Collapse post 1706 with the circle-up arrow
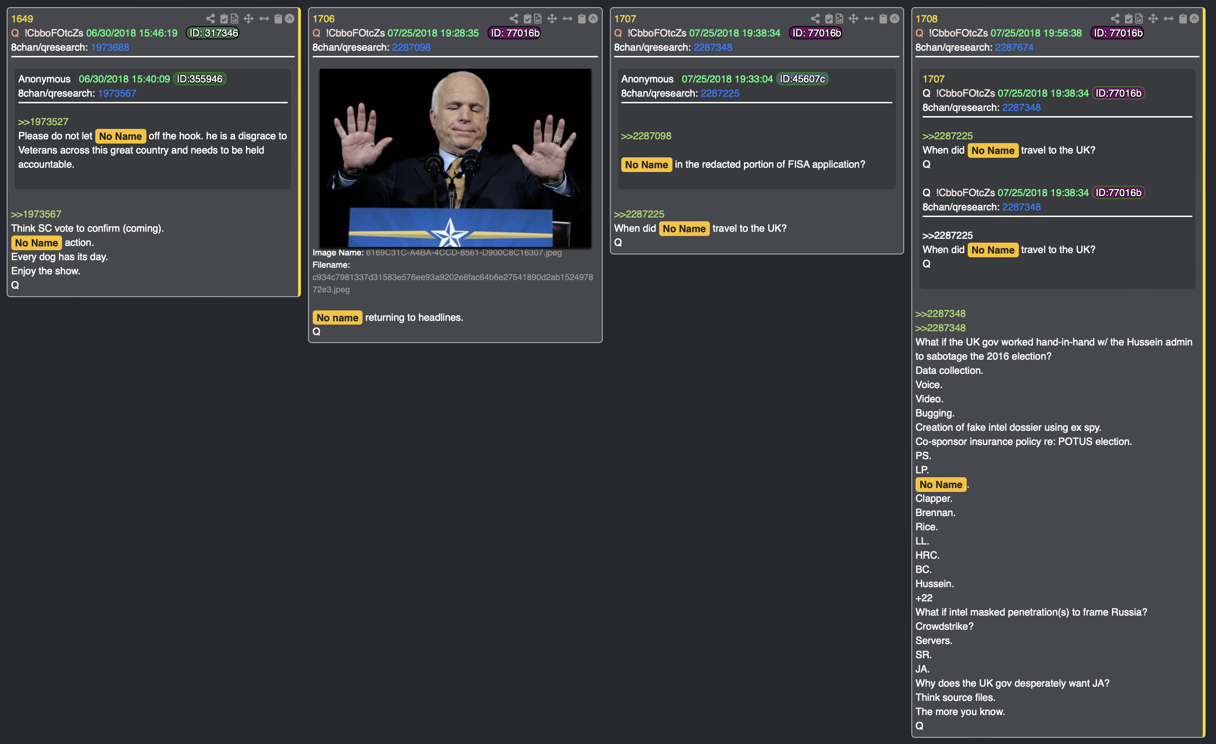Viewport: 1216px width, 744px height. pyautogui.click(x=593, y=19)
